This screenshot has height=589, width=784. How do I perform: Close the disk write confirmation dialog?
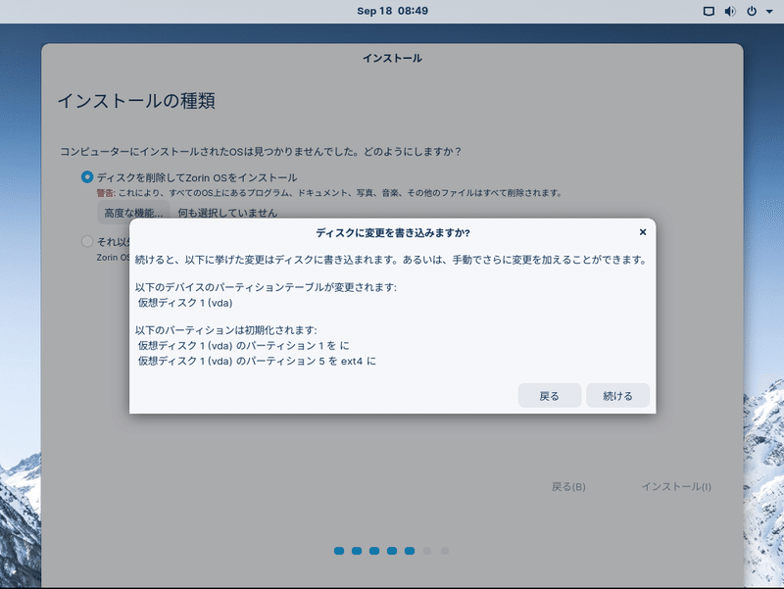pos(643,232)
